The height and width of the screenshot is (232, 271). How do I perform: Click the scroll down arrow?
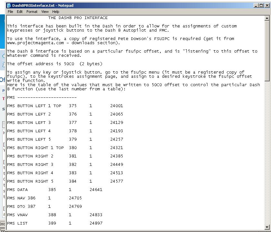click(x=267, y=227)
